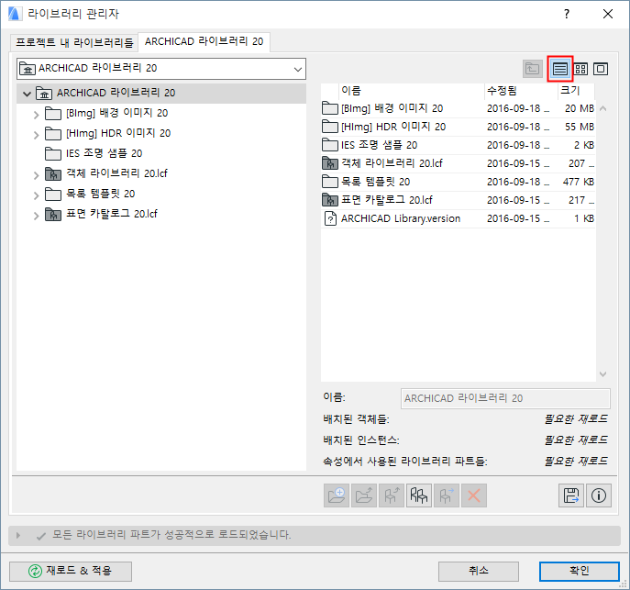Click the export library folder icon
Screen dimensions: 630x590
[364, 495]
